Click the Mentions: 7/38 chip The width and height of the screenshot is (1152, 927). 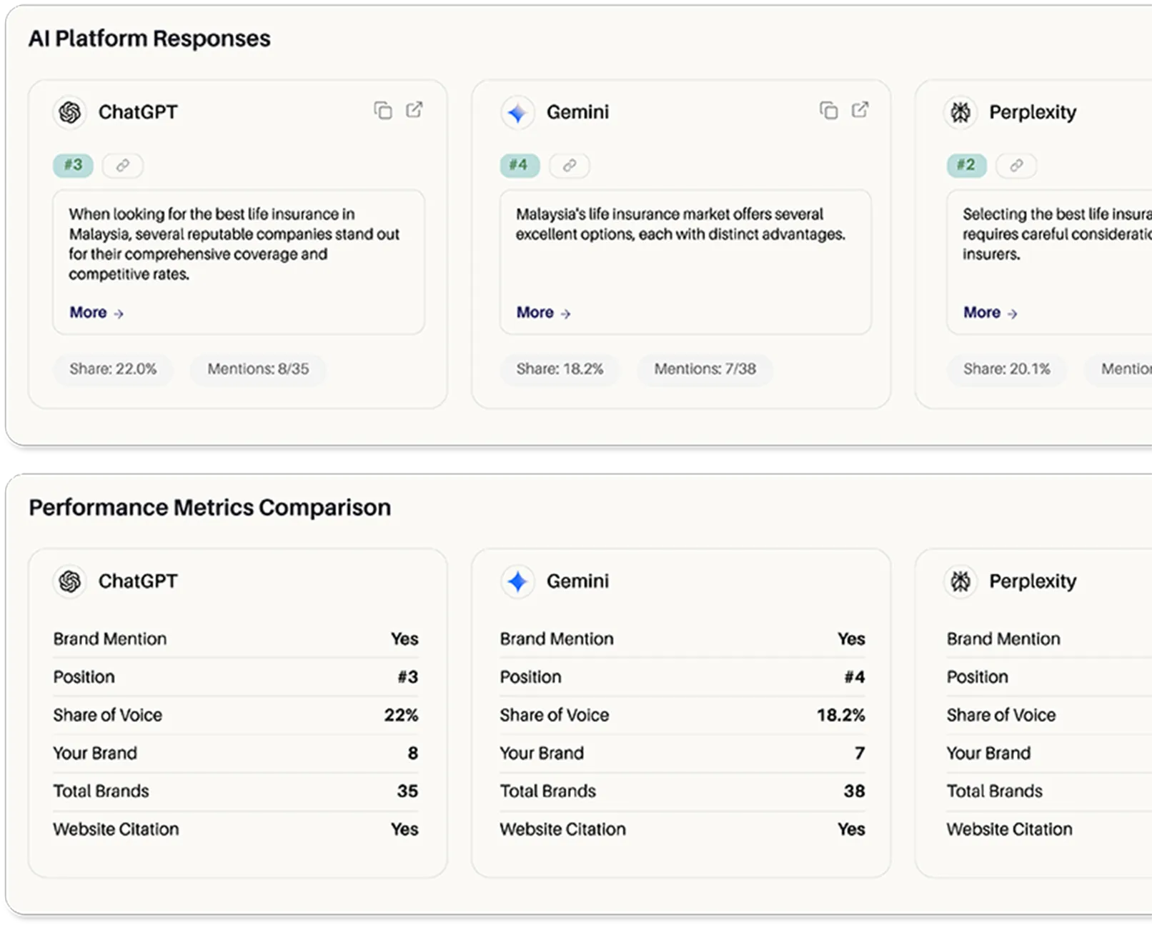[705, 369]
